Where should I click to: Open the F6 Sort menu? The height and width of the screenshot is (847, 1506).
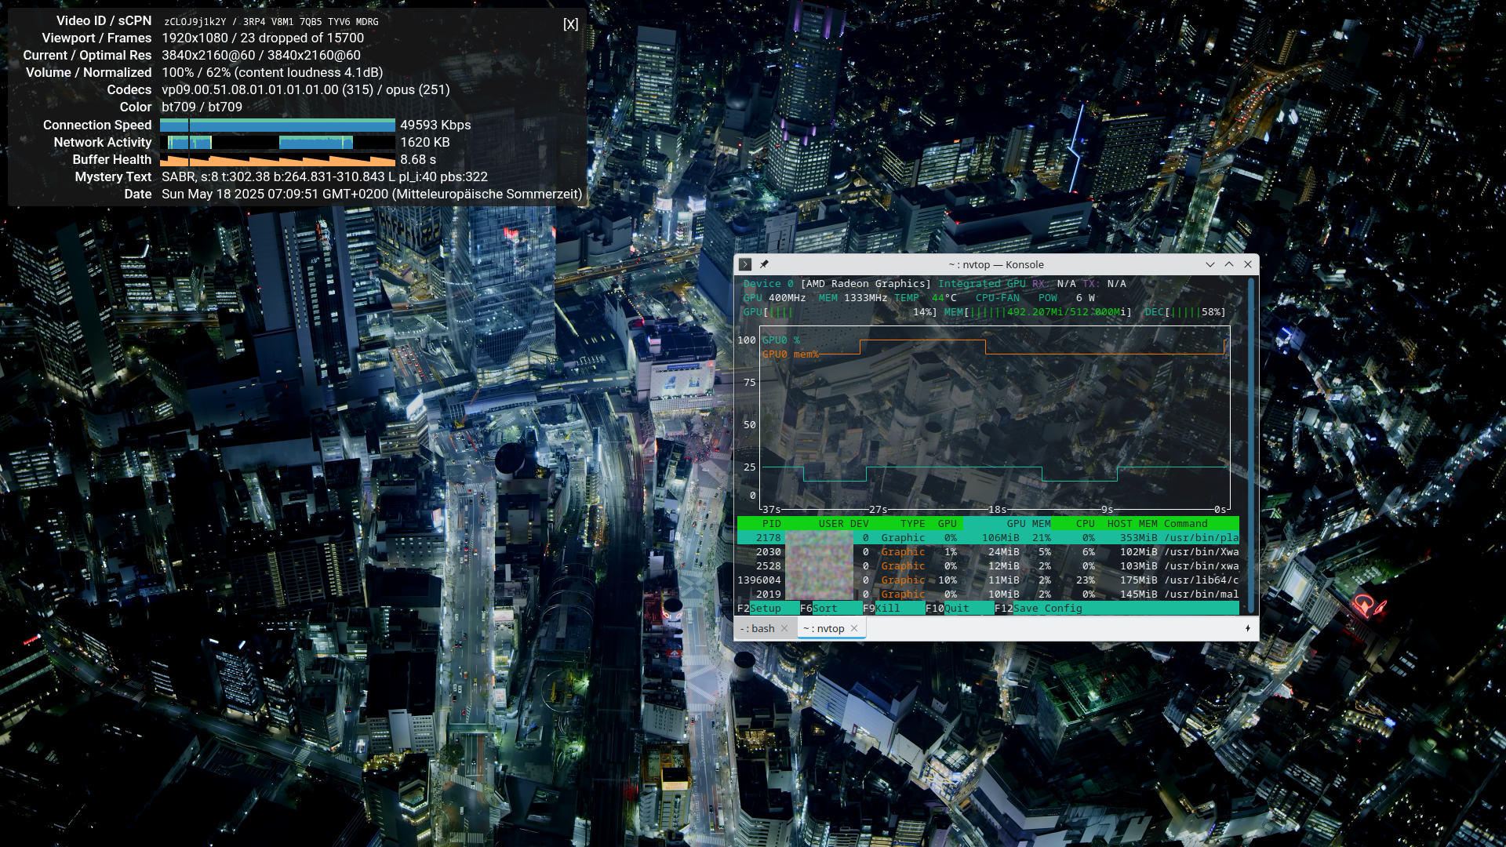818,609
